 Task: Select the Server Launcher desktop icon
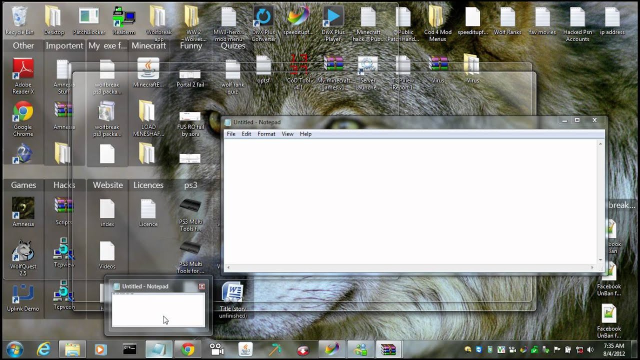[367, 72]
